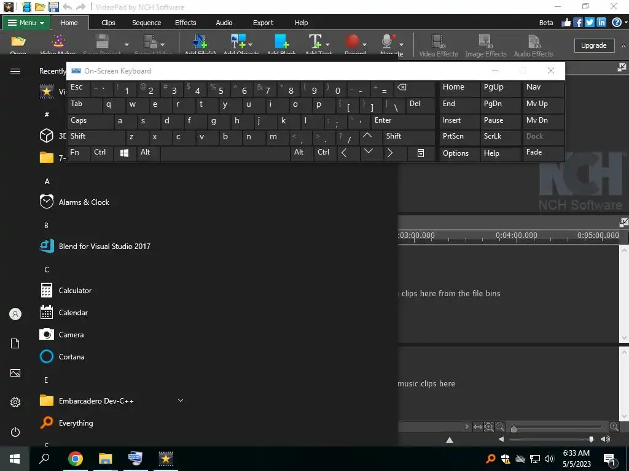
Task: Click the Nav key on keyboard
Action: pos(543,87)
